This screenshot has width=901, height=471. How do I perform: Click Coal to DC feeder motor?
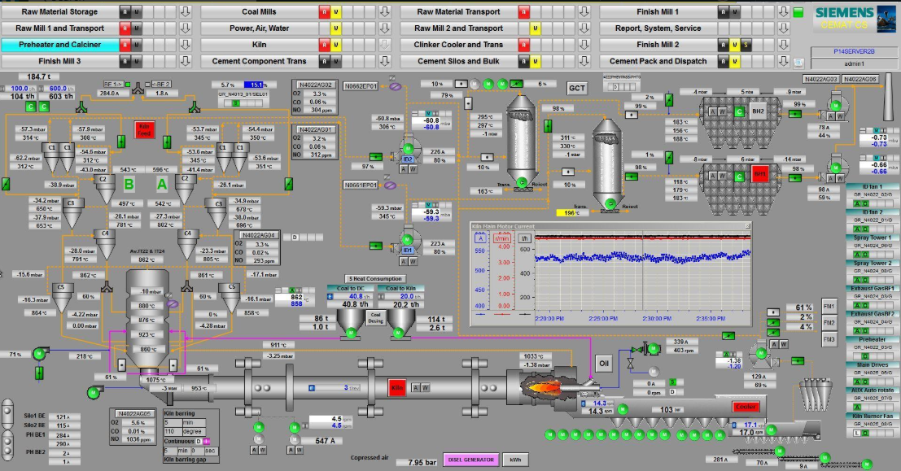tap(351, 333)
